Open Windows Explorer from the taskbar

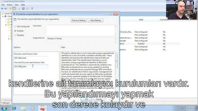[x=24, y=108]
